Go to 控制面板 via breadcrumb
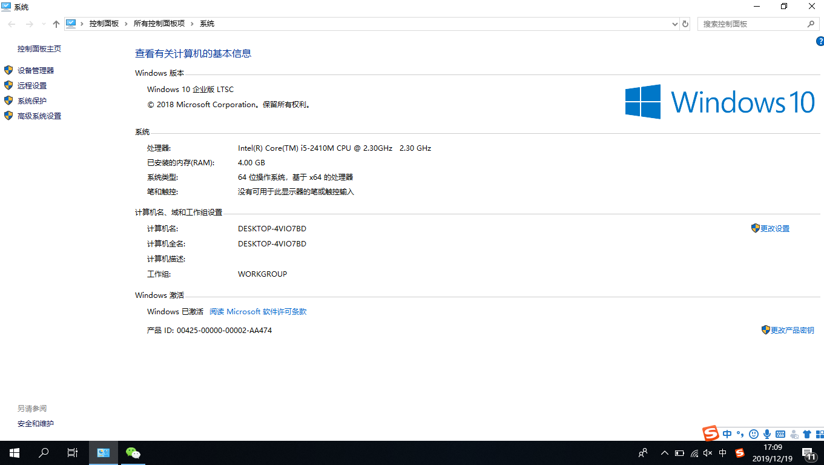Screen dimensions: 824x465 104,24
